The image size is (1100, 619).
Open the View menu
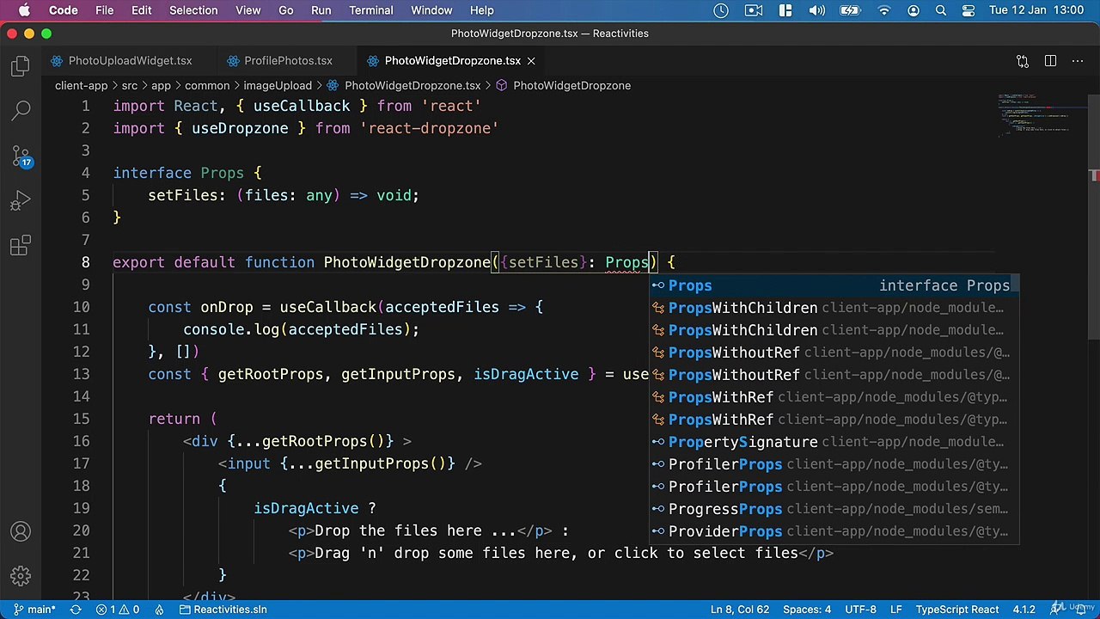(x=247, y=10)
